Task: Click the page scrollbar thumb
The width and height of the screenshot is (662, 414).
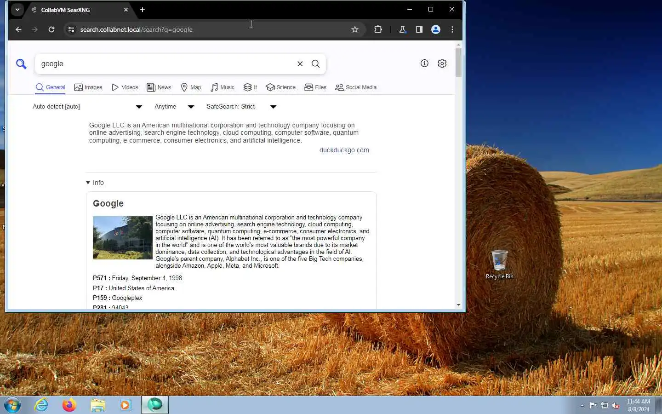Action: tap(458, 62)
